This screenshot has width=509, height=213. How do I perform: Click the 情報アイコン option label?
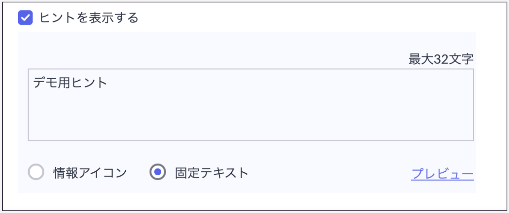[x=90, y=173]
